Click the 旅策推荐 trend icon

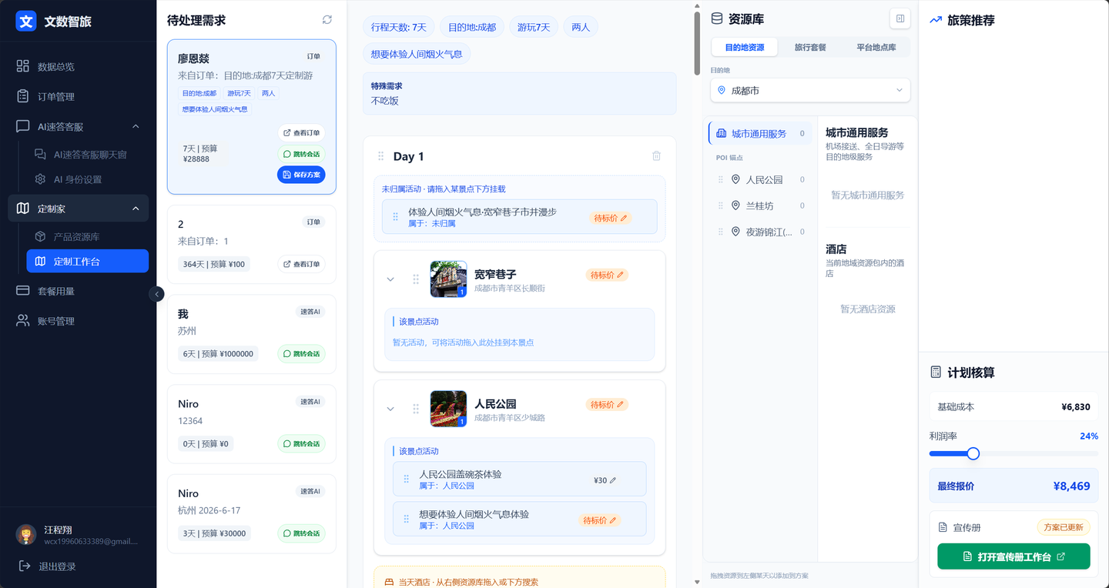[x=936, y=20]
